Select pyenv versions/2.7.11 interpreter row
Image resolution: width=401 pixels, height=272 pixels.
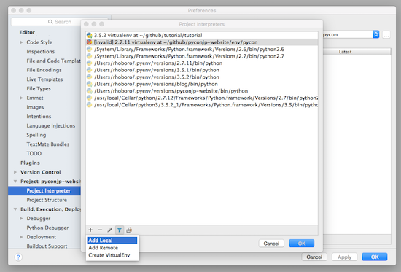pos(202,63)
